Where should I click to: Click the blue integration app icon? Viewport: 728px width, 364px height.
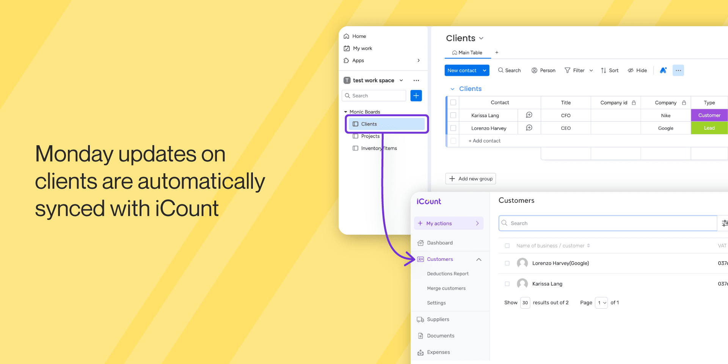[x=663, y=71]
